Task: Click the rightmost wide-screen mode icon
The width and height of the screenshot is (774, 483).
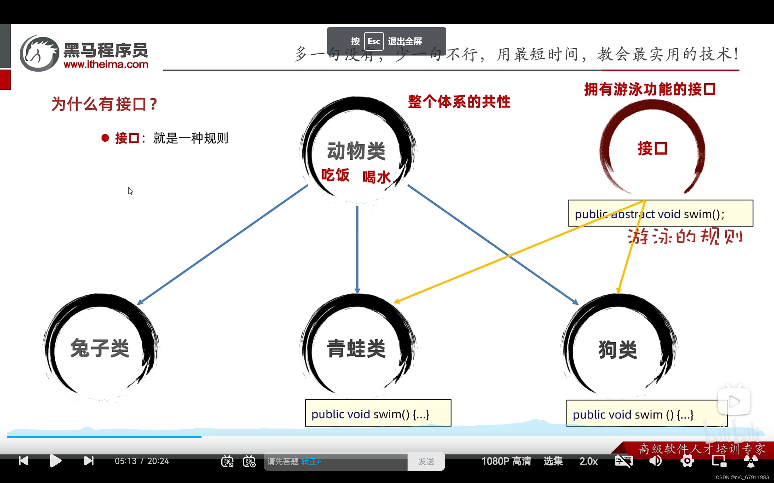Action: coord(751,461)
